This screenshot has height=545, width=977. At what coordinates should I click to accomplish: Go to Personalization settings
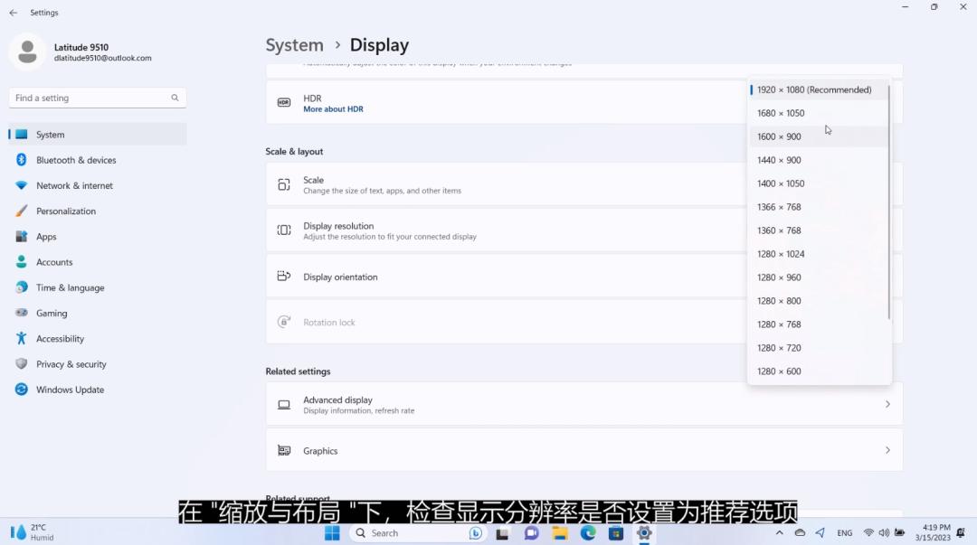(x=65, y=211)
